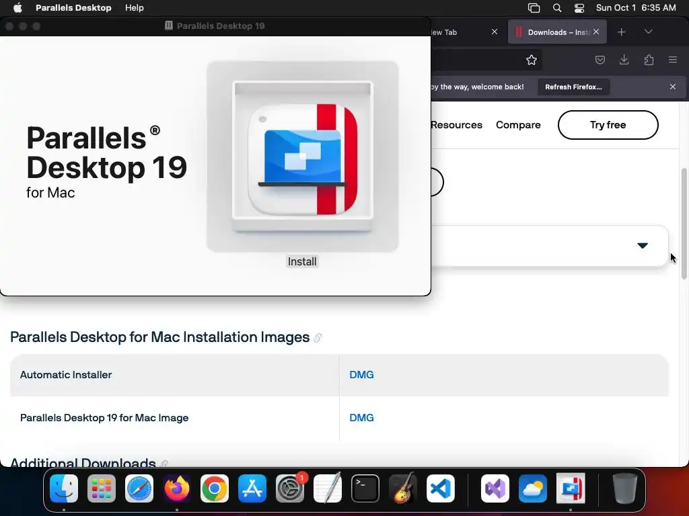Image resolution: width=689 pixels, height=516 pixels.
Task: Open Spotlight search in menu bar
Action: pos(556,8)
